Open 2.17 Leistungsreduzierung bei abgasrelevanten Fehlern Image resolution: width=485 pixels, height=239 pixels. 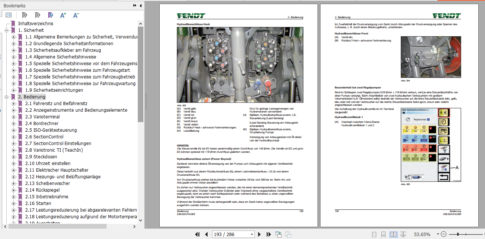(x=81, y=210)
